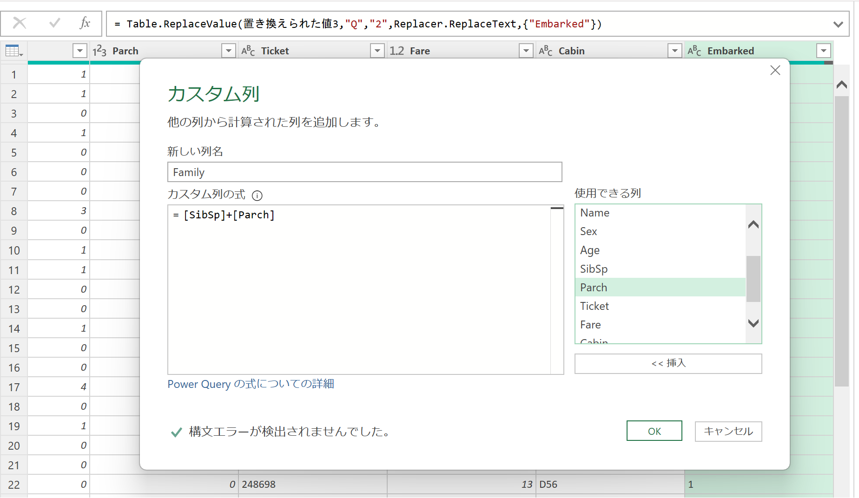Select Sex in the available columns list
The height and width of the screenshot is (498, 859).
(x=660, y=231)
